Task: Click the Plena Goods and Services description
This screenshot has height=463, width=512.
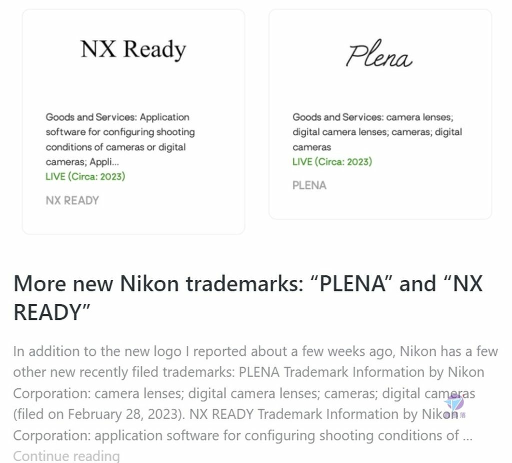Action: click(377, 132)
